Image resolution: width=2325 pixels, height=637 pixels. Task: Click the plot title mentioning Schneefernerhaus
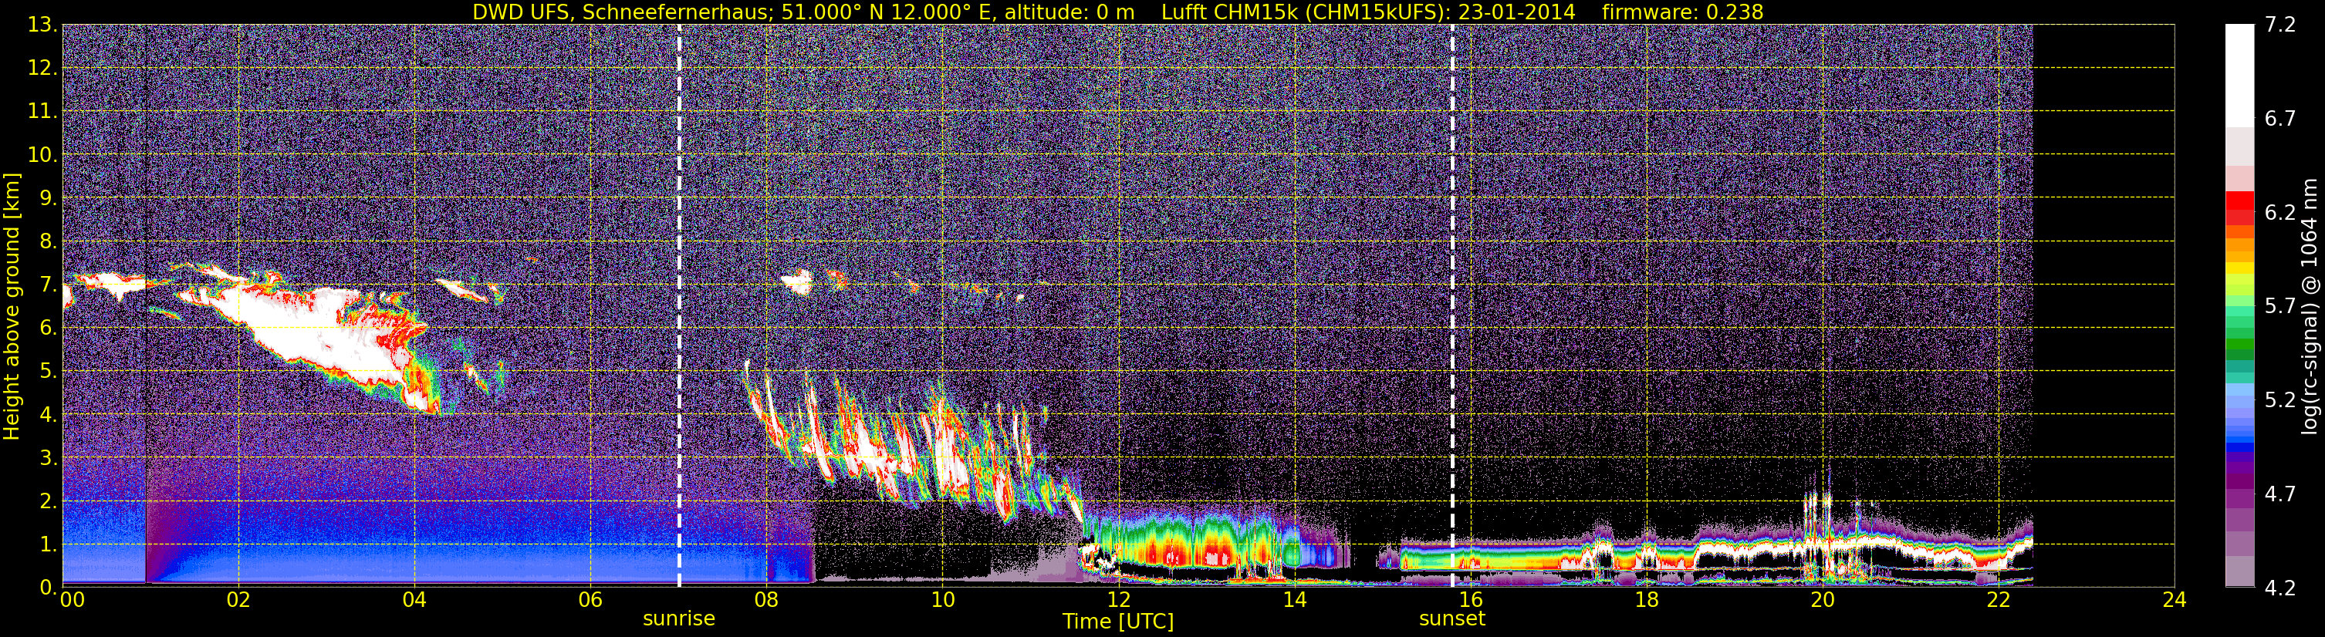tap(1117, 12)
